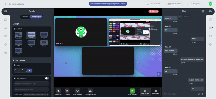
Task: Open the green monster profile avatar
Action: (x=210, y=4)
